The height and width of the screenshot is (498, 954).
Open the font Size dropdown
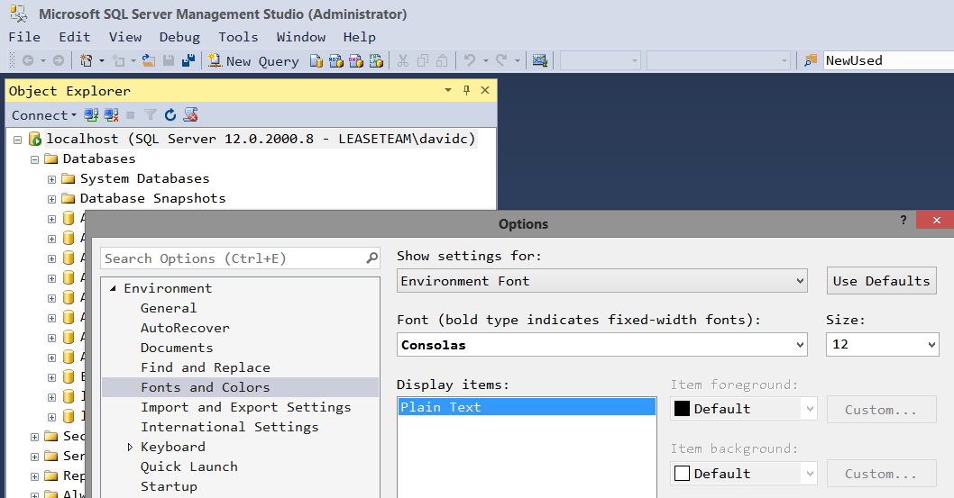[882, 344]
